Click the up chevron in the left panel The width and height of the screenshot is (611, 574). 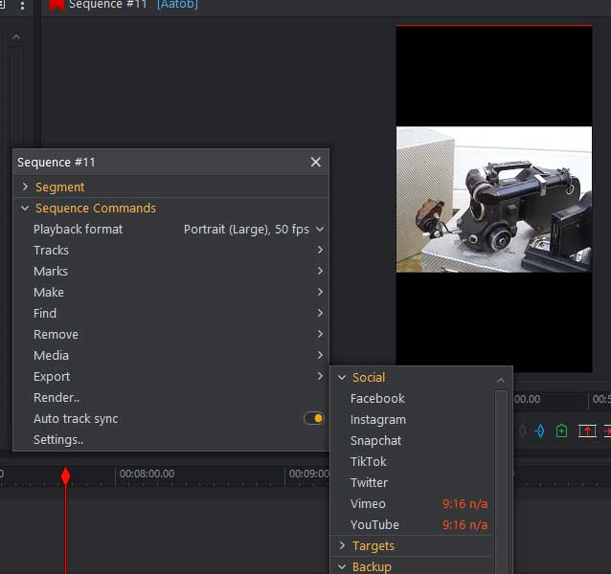click(x=16, y=37)
